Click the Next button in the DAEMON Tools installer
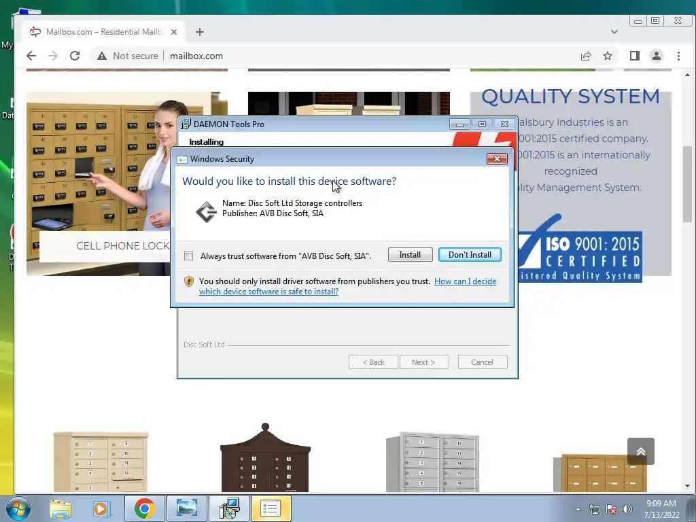Screen dimensions: 696x522 click(x=424, y=362)
